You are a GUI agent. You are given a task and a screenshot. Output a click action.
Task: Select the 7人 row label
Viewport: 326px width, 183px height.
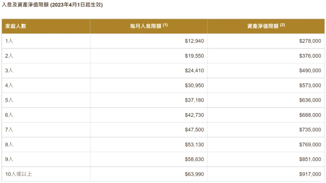pyautogui.click(x=9, y=130)
